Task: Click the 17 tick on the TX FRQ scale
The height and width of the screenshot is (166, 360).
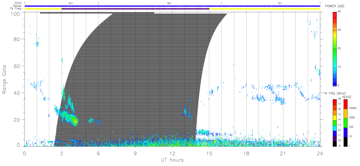Action: (x=339, y=104)
